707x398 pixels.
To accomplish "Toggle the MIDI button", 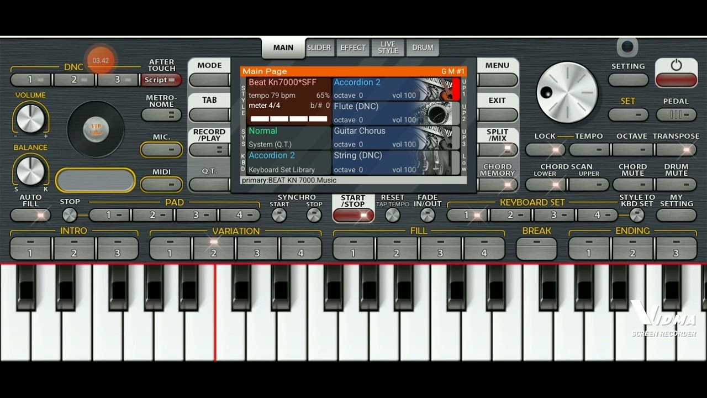I will [161, 185].
